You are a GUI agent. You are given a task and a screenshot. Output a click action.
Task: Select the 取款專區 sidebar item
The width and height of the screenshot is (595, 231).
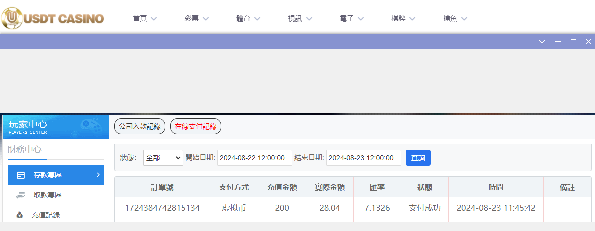[x=47, y=195]
